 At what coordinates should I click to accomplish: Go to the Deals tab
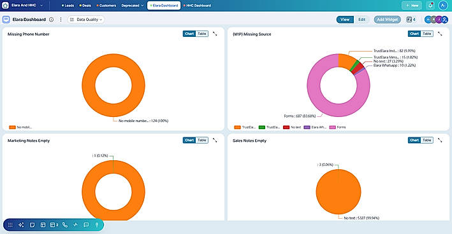85,6
